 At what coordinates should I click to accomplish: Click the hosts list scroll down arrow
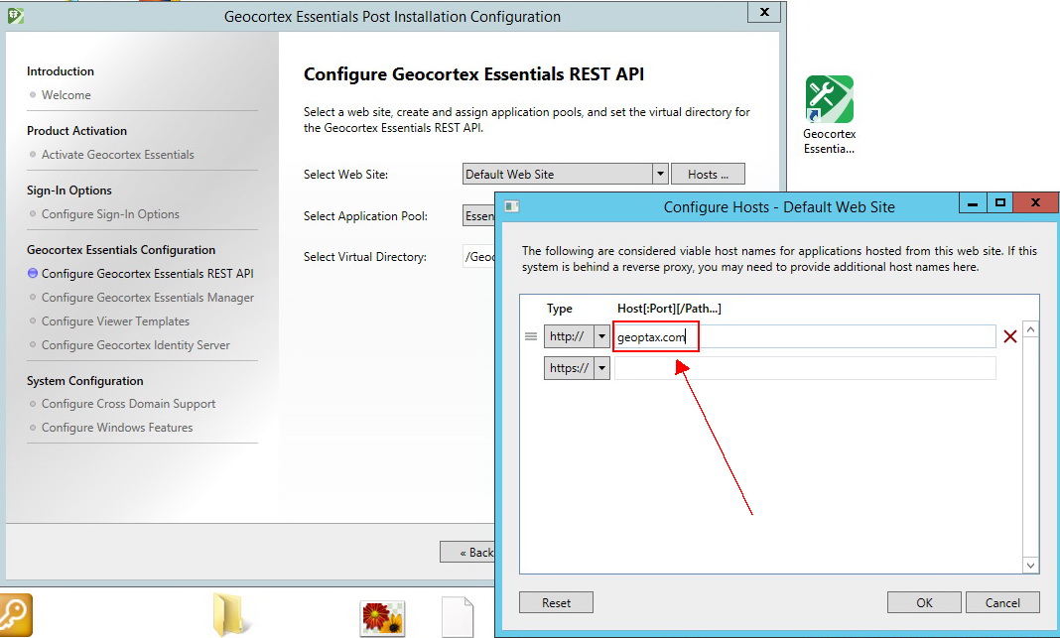(x=1031, y=565)
